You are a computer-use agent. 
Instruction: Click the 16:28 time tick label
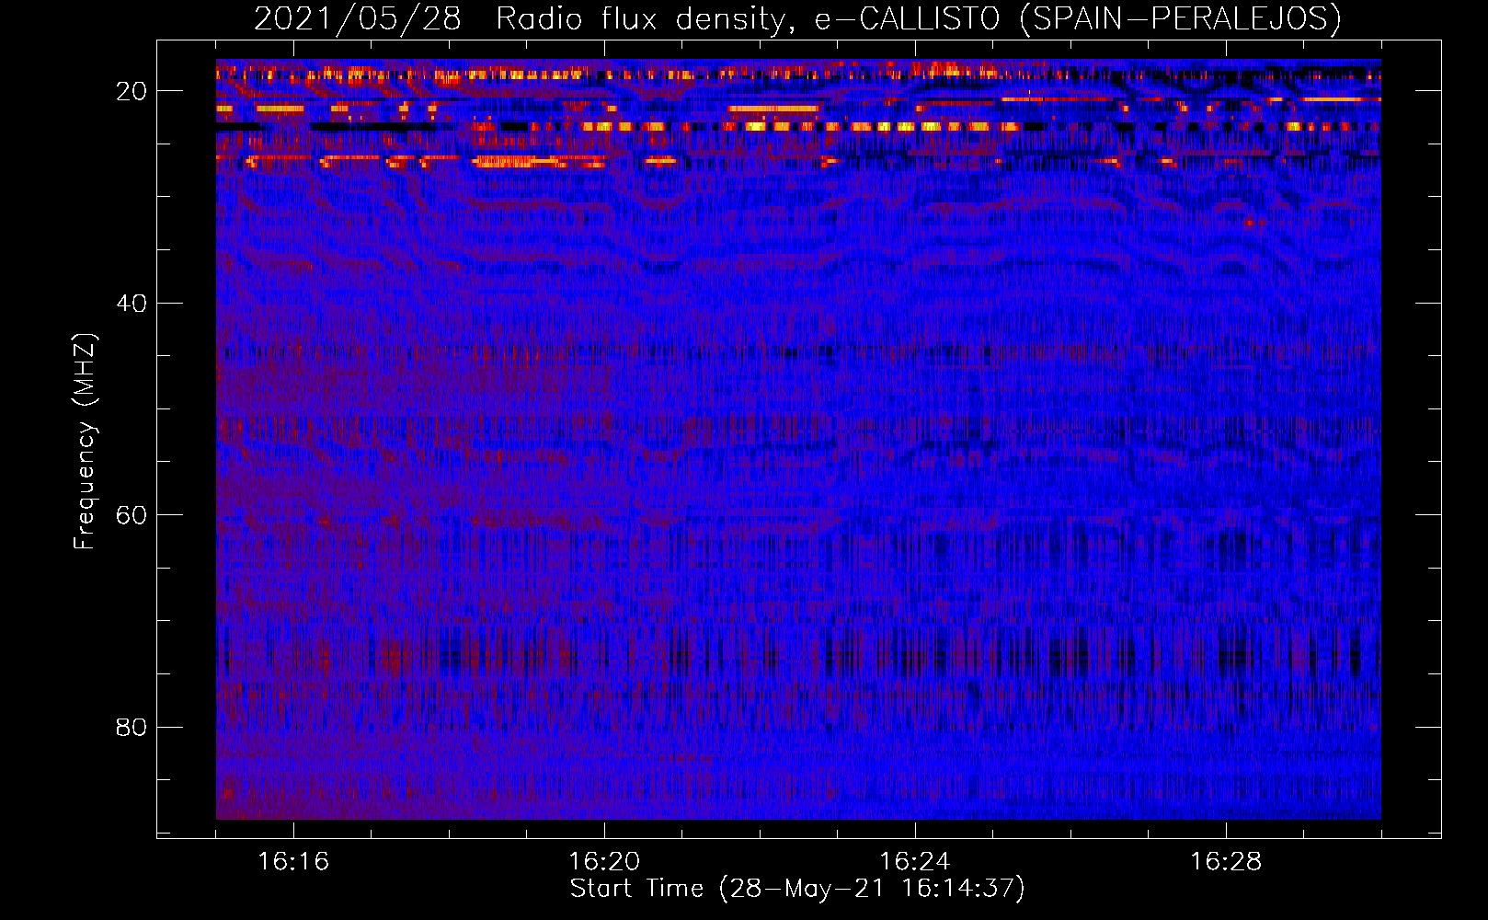(x=1226, y=862)
